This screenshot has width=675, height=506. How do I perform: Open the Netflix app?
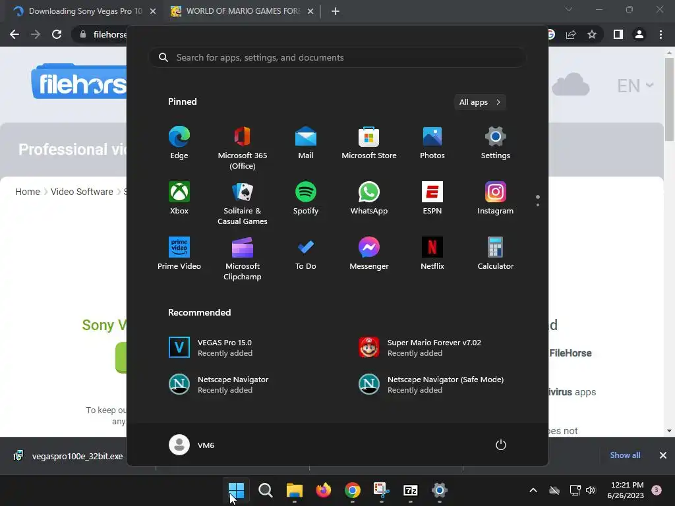(432, 254)
